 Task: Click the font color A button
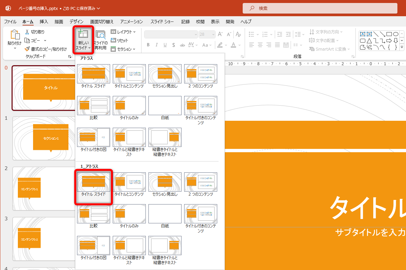pos(233,45)
